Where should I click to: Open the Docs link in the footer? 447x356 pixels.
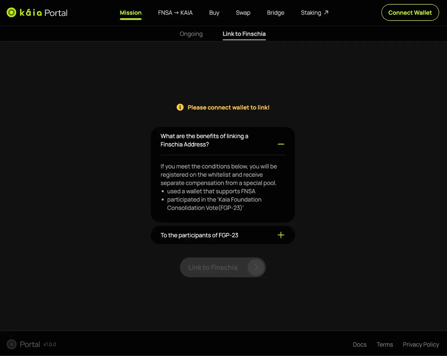tap(360, 345)
